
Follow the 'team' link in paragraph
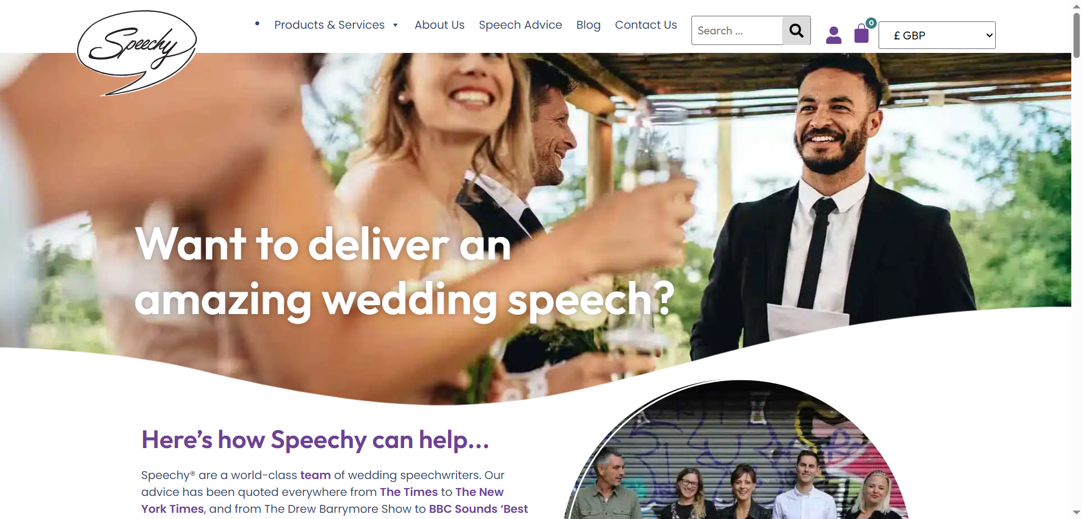316,475
